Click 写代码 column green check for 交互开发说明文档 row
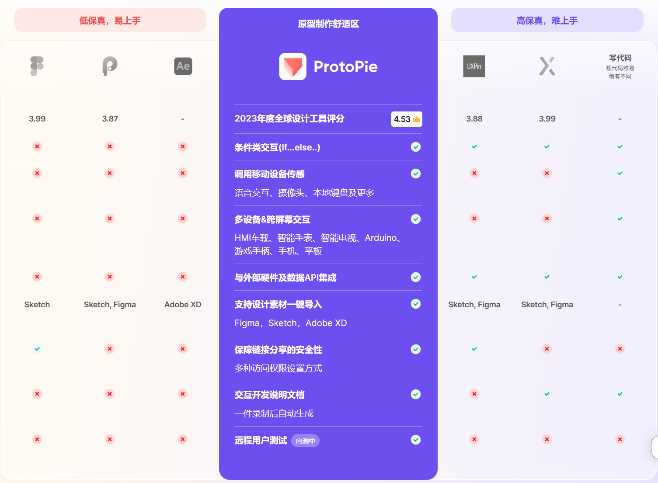Screen dimensions: 658x483 [620, 394]
